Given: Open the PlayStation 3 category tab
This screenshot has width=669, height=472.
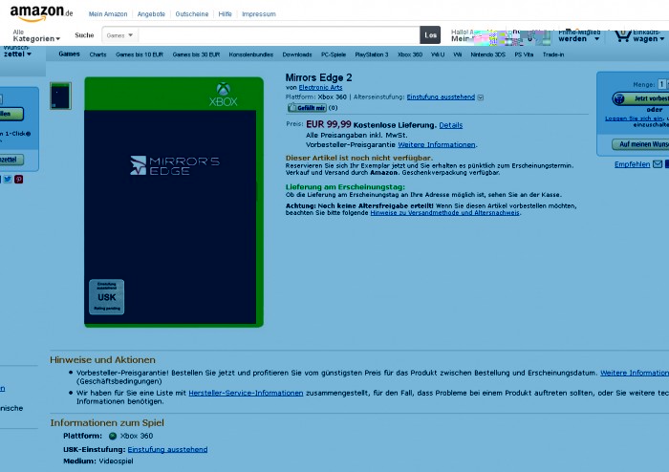Looking at the screenshot, I should [372, 54].
